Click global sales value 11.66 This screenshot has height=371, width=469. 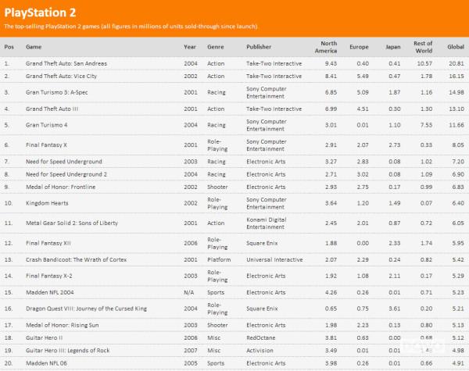(x=456, y=125)
